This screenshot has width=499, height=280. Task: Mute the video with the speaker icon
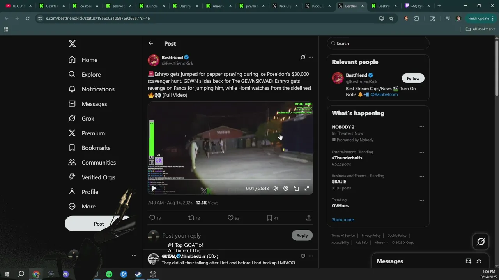click(x=275, y=188)
